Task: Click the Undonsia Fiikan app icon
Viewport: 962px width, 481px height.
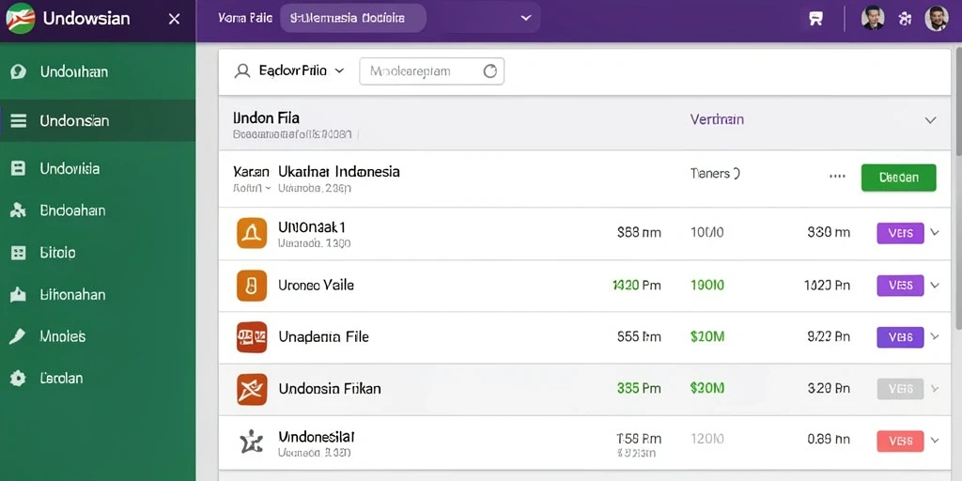Action: coord(252,389)
